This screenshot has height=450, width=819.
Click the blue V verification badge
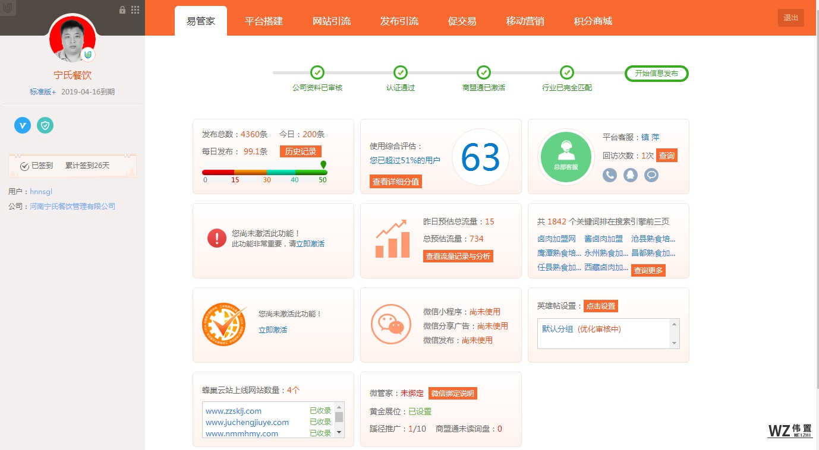23,125
